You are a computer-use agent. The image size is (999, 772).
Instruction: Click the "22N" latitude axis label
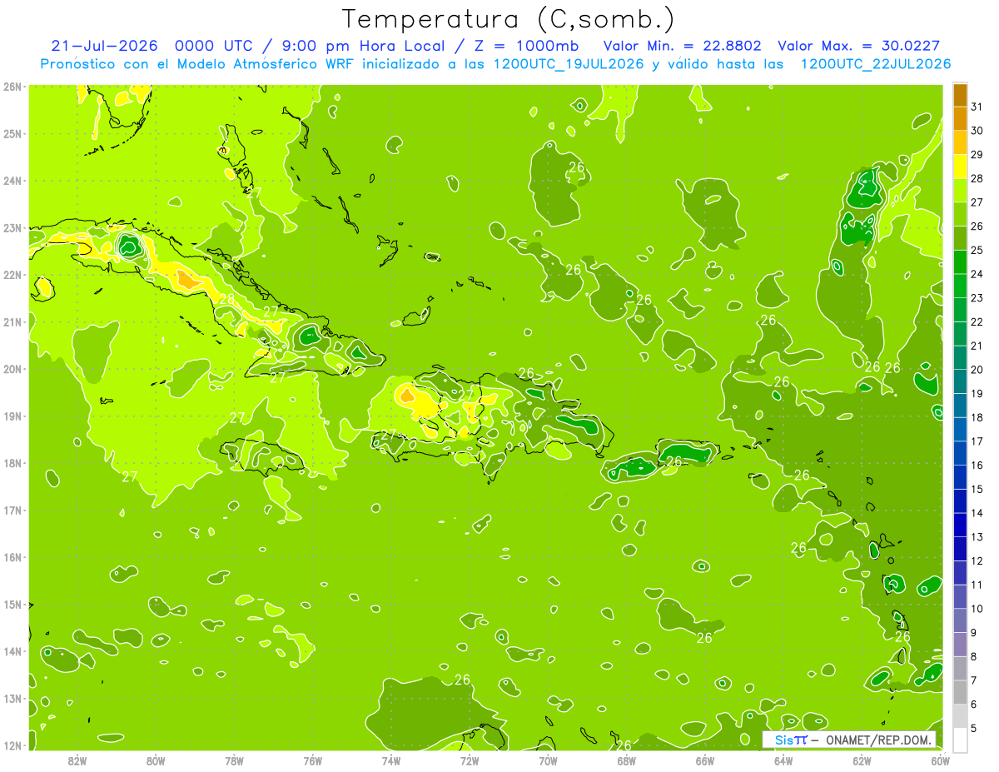(13, 275)
